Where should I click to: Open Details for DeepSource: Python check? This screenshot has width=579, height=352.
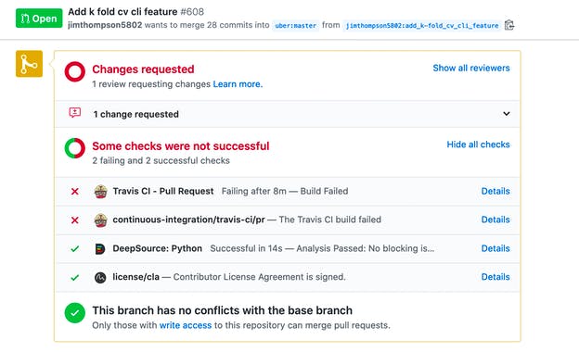(495, 248)
